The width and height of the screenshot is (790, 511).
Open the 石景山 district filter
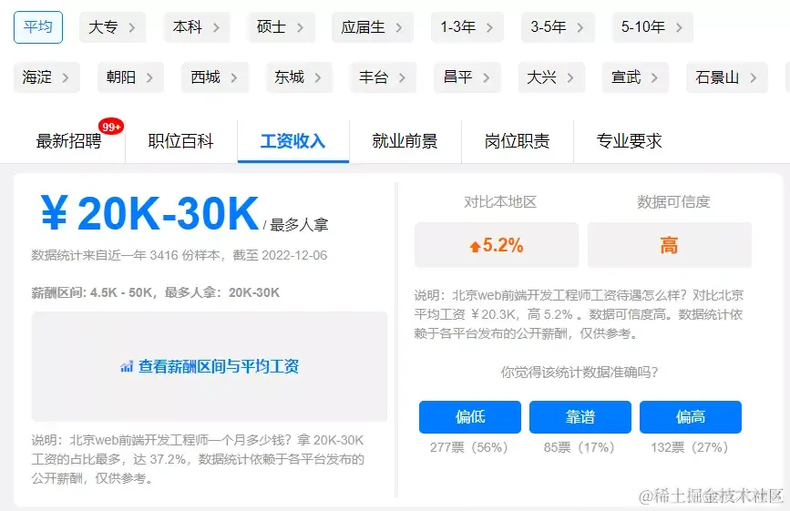point(726,77)
